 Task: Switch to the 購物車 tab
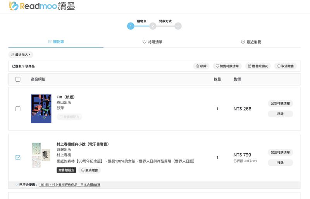pyautogui.click(x=56, y=42)
